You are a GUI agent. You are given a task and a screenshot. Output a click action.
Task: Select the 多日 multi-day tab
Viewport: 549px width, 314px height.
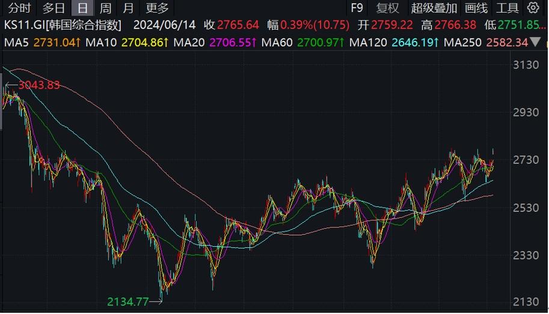coord(54,8)
